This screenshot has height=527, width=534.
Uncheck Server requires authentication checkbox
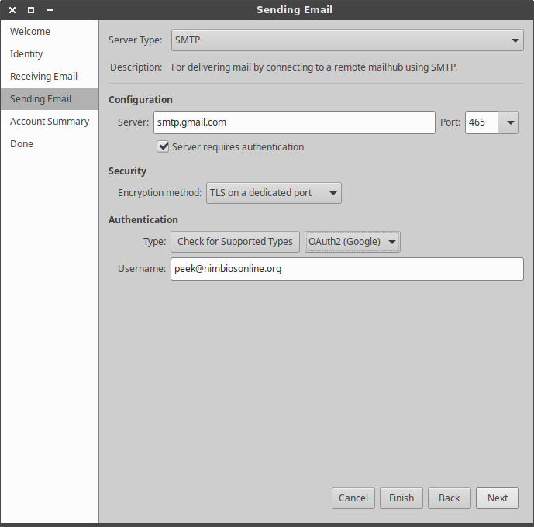click(x=164, y=146)
